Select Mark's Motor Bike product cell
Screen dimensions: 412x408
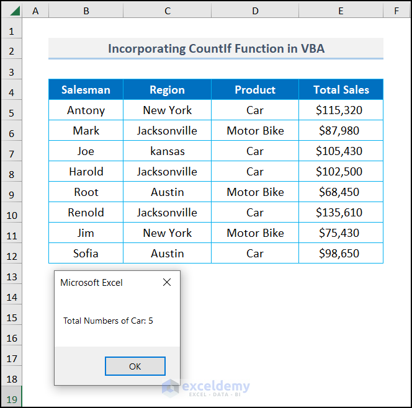(x=254, y=131)
